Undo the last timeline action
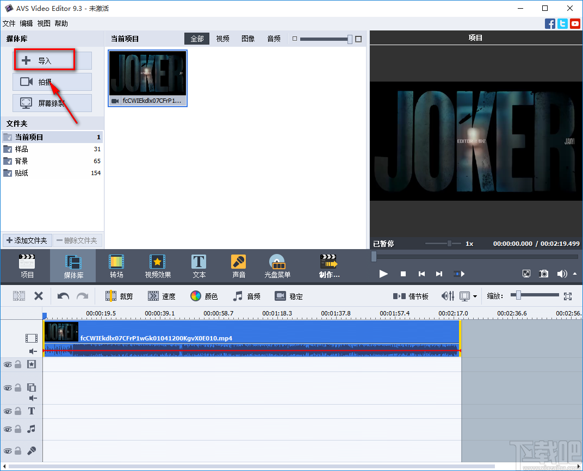Viewport: 583px width, 471px height. point(63,296)
